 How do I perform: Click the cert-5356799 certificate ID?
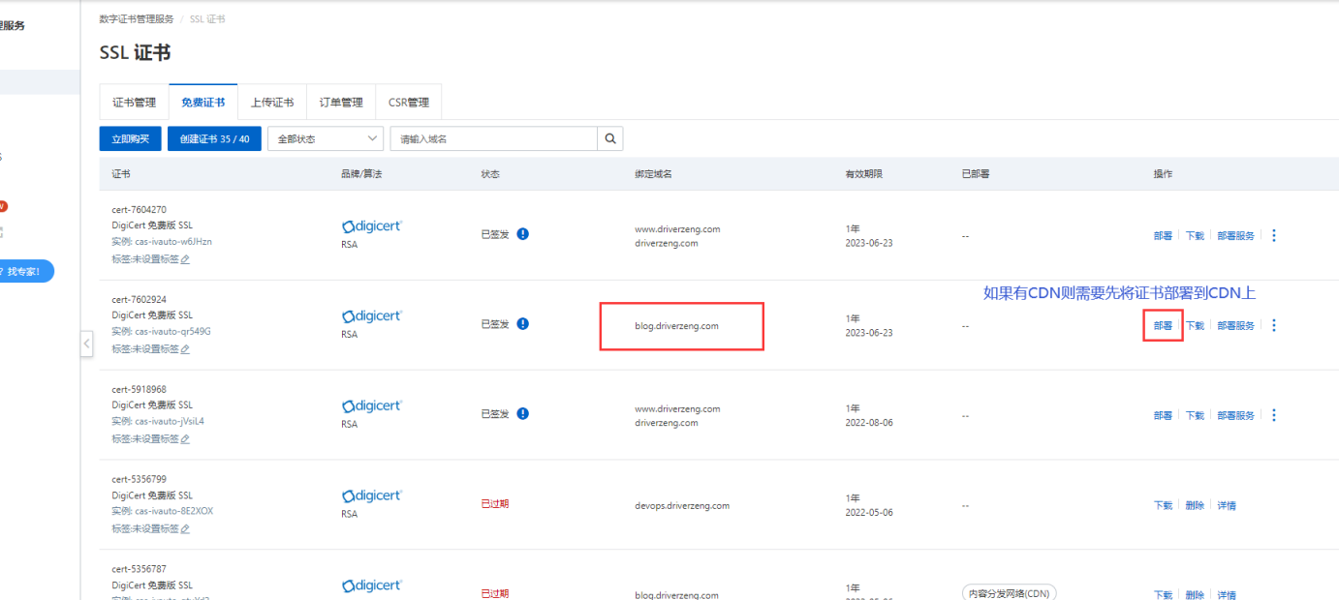coord(139,479)
